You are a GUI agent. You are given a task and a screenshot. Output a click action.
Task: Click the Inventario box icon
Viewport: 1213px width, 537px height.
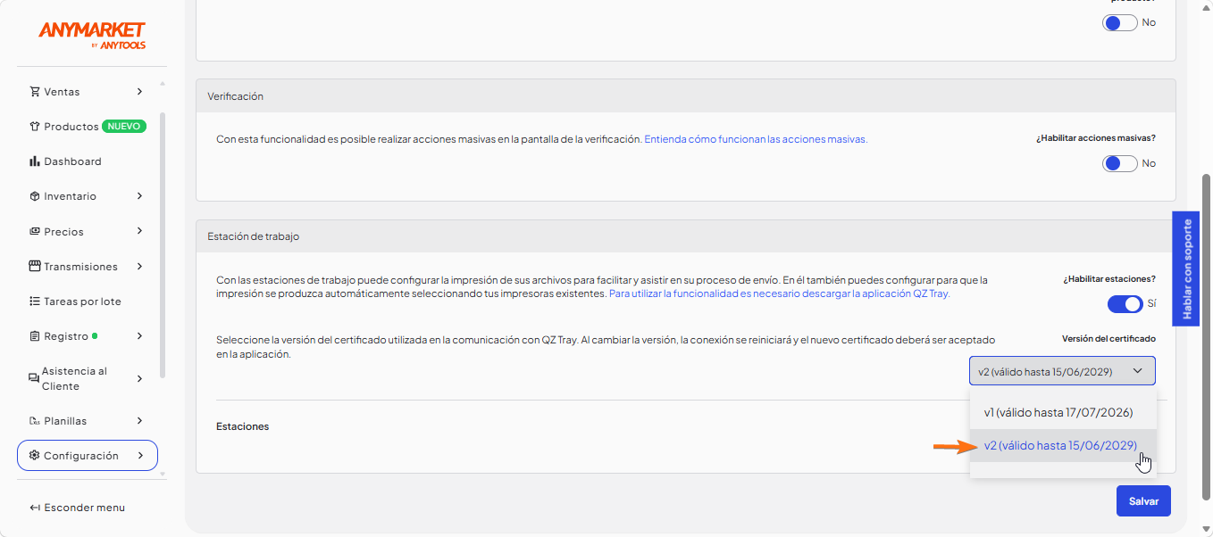tap(35, 196)
